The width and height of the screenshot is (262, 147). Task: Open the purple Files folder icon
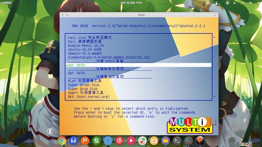tap(165, 141)
